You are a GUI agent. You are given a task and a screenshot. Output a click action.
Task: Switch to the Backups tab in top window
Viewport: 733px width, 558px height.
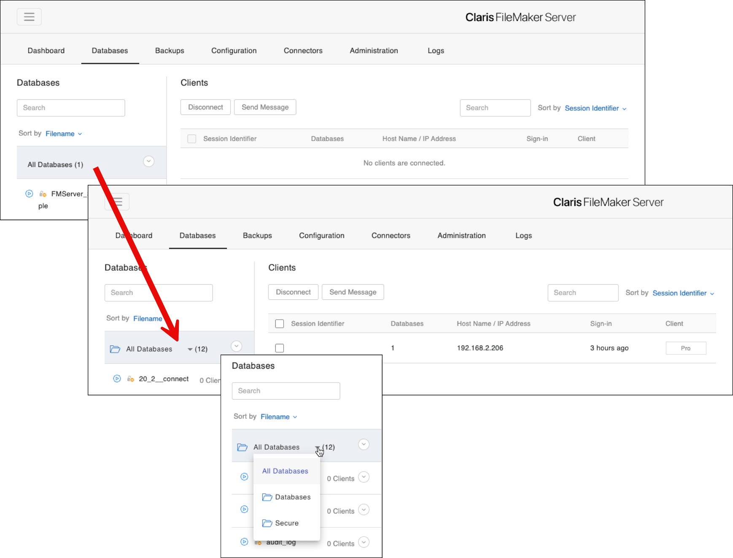pos(170,51)
